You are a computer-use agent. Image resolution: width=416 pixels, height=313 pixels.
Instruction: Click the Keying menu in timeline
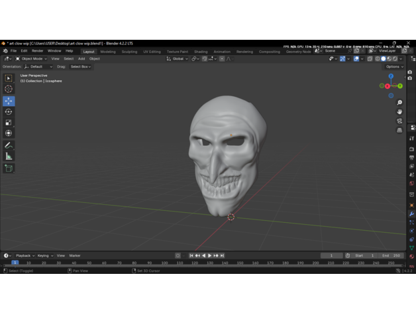44,255
